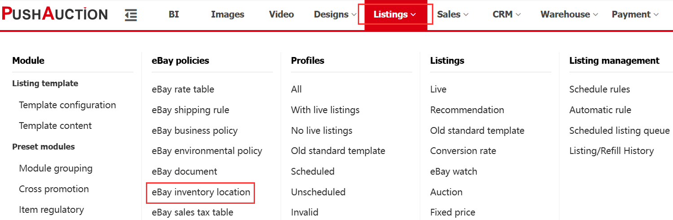Screen dimensions: 673x220
Task: Open Template configuration under Listing template
Action: pyautogui.click(x=67, y=105)
